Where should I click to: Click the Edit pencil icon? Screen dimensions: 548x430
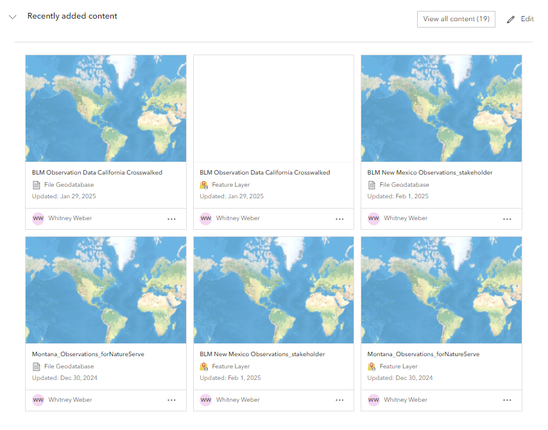coord(511,19)
